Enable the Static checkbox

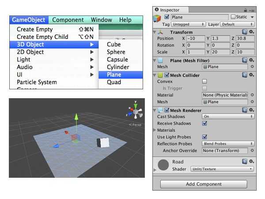233,17
